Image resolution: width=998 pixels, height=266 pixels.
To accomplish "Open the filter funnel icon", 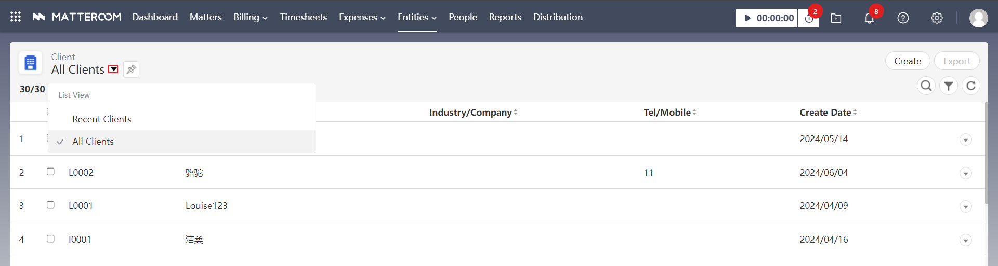I will click(x=949, y=86).
